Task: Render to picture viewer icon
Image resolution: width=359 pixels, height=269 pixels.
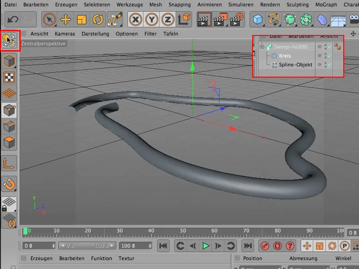Action: tap(220, 20)
